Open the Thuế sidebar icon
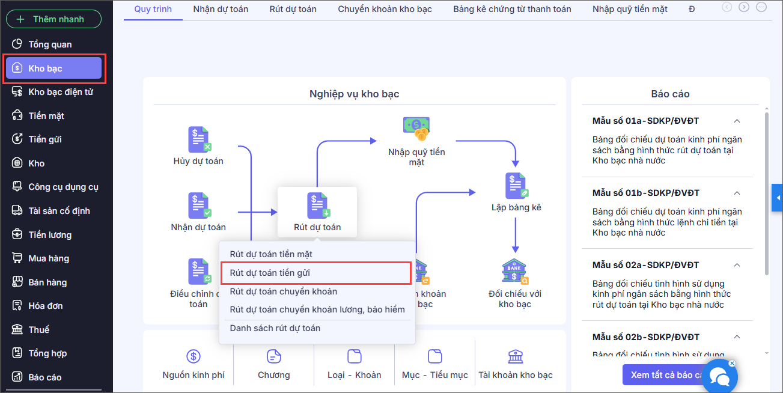 (x=17, y=329)
